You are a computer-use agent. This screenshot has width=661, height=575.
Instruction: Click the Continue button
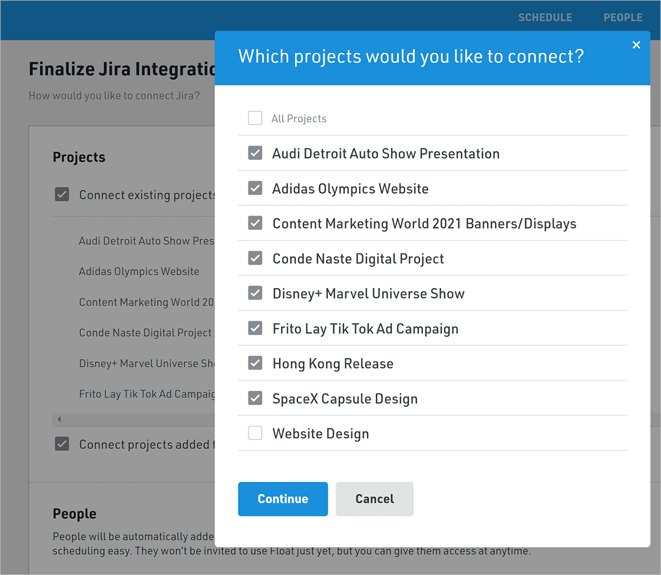283,499
